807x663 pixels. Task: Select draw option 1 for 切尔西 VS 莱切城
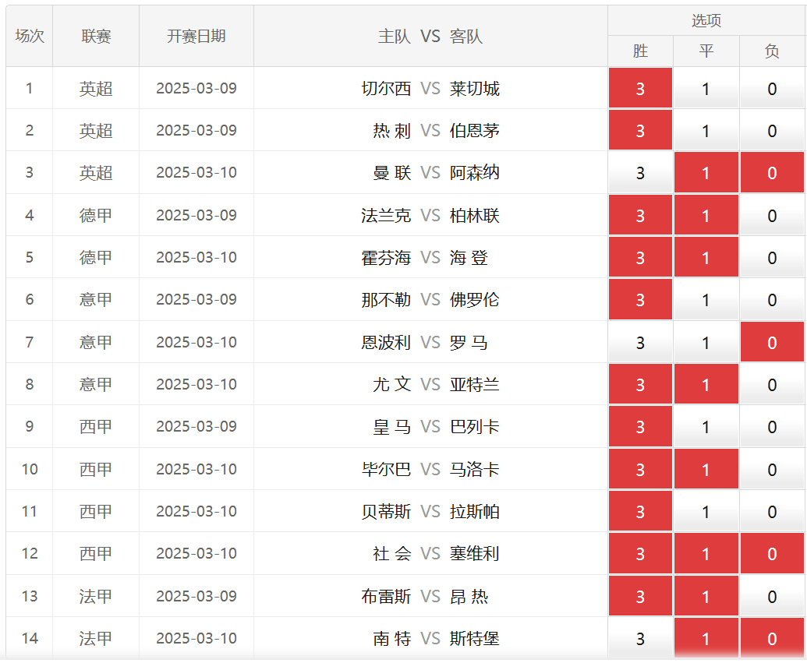706,88
